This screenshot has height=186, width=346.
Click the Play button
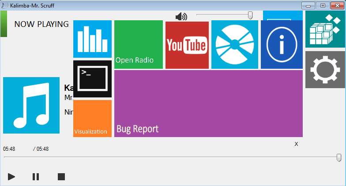coord(11,177)
